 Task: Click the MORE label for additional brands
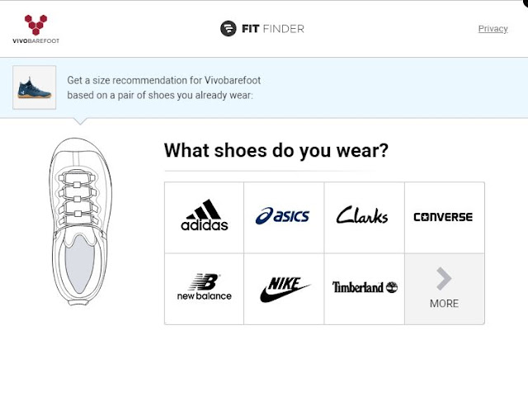(x=444, y=304)
